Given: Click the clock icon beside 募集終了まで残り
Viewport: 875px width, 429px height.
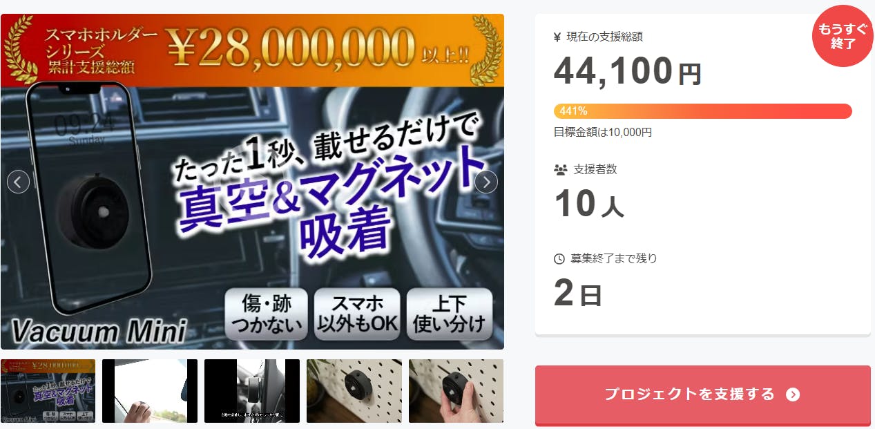Looking at the screenshot, I should pos(559,259).
